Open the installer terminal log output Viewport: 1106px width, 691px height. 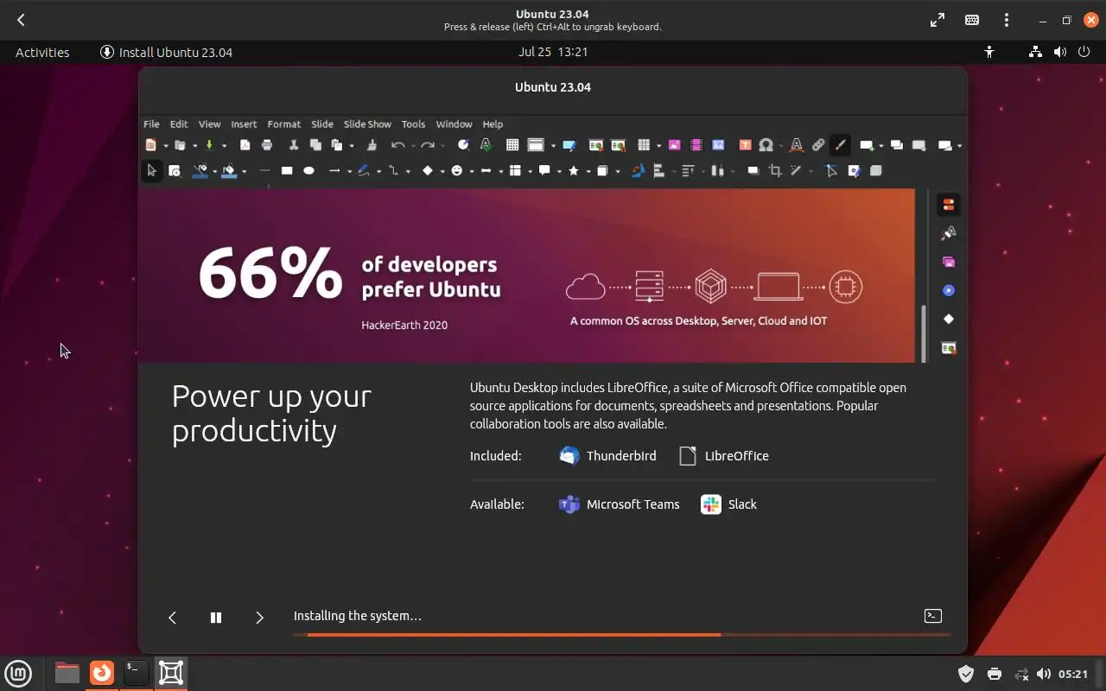click(933, 616)
